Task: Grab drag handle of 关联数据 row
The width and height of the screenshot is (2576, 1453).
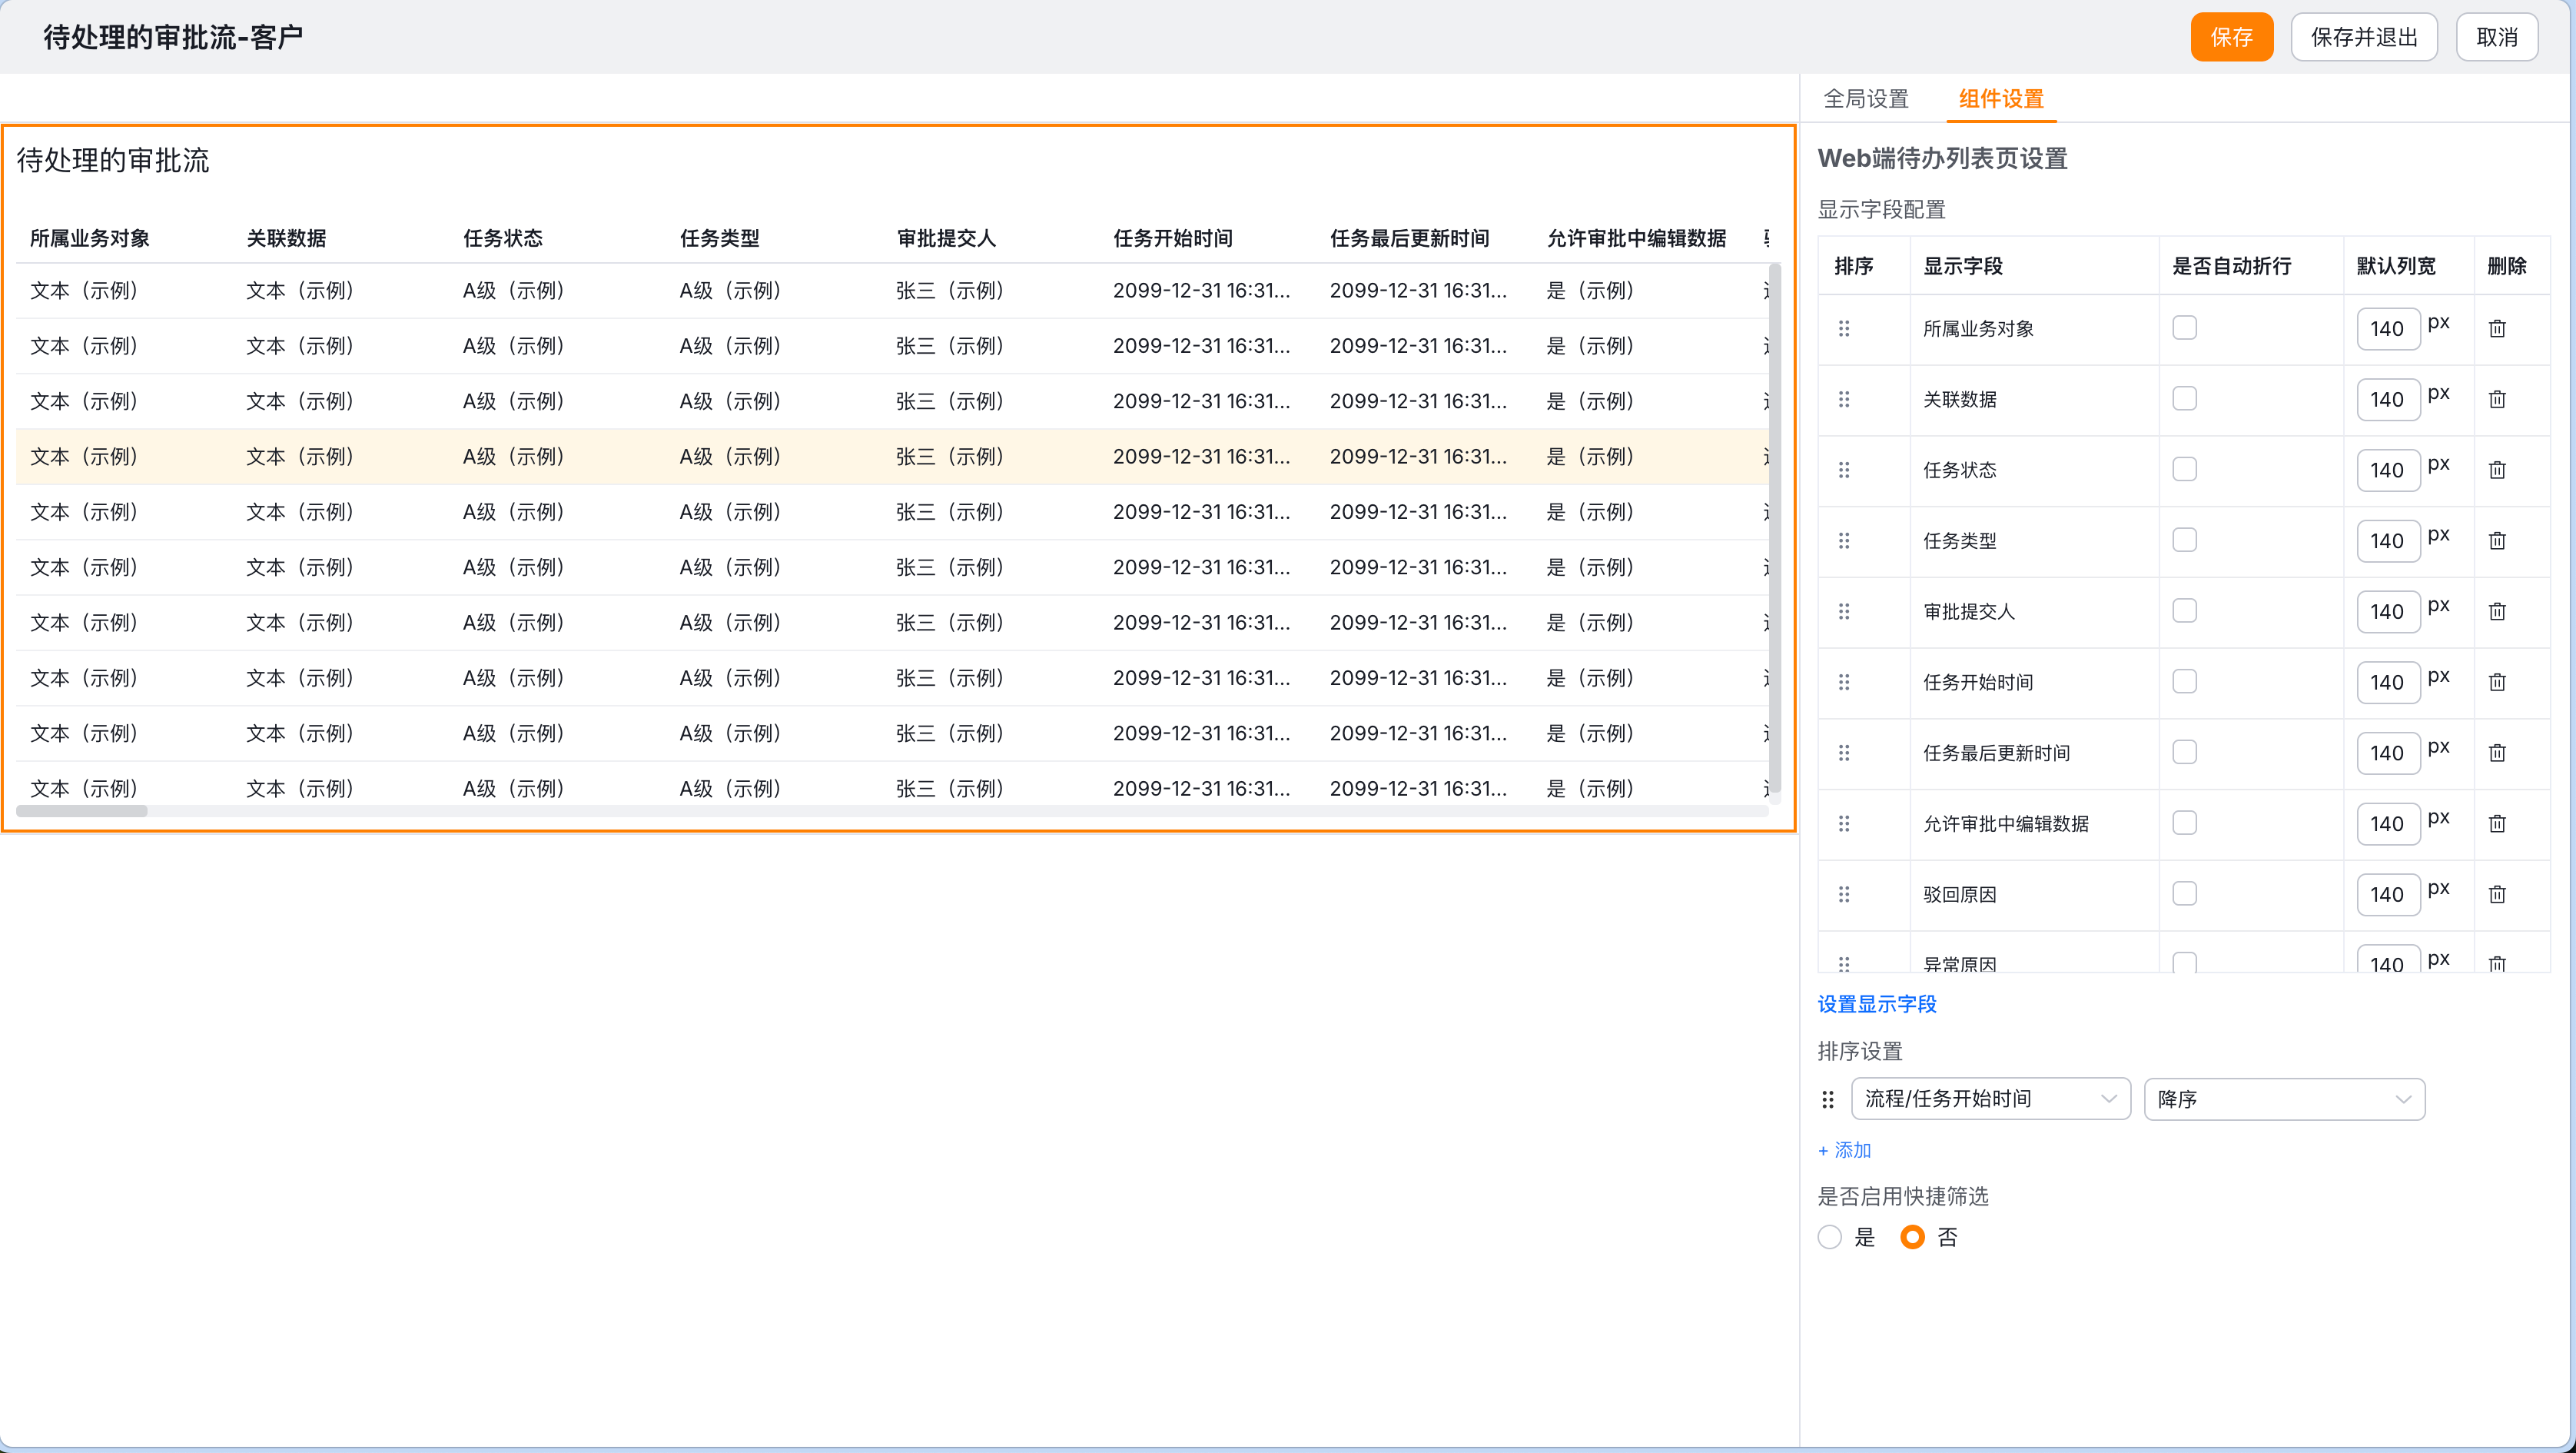Action: pos(1844,399)
